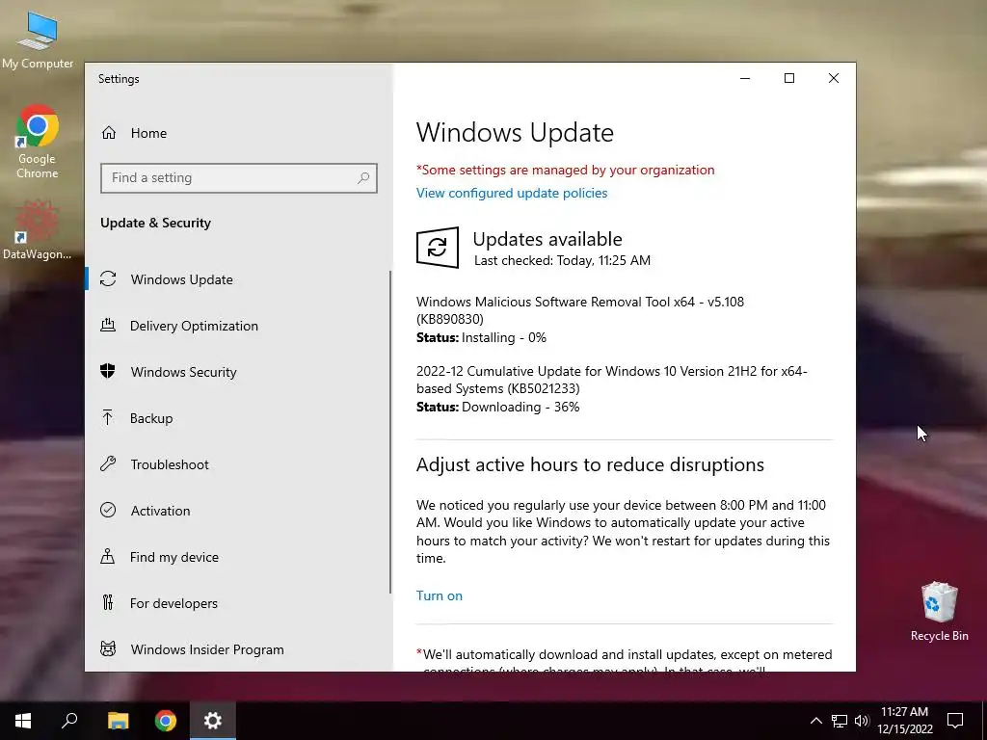This screenshot has width=987, height=740.
Task: Click the sidebar vertical scrollbar
Action: click(x=390, y=433)
